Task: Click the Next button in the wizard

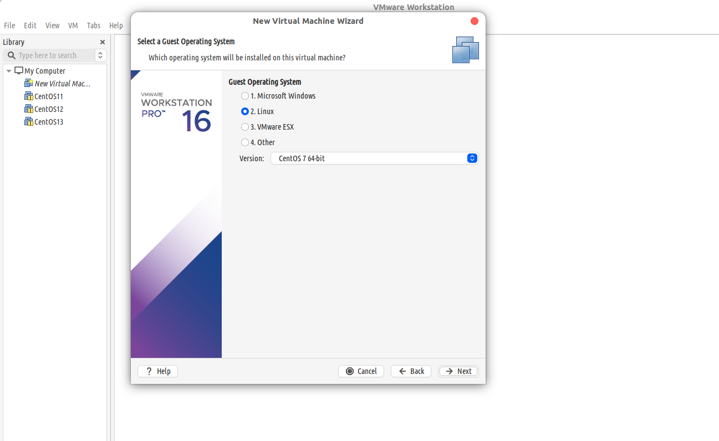Action: point(458,371)
